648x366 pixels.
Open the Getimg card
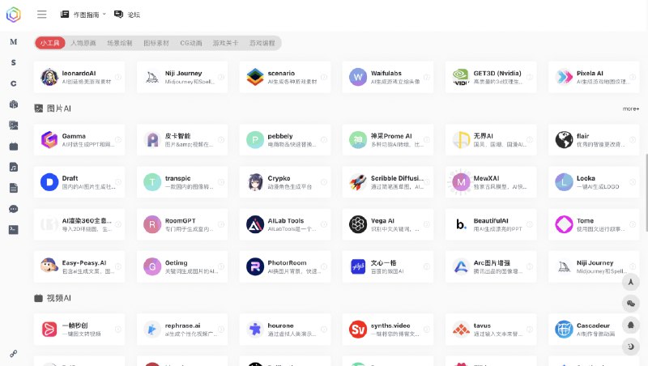point(182,266)
